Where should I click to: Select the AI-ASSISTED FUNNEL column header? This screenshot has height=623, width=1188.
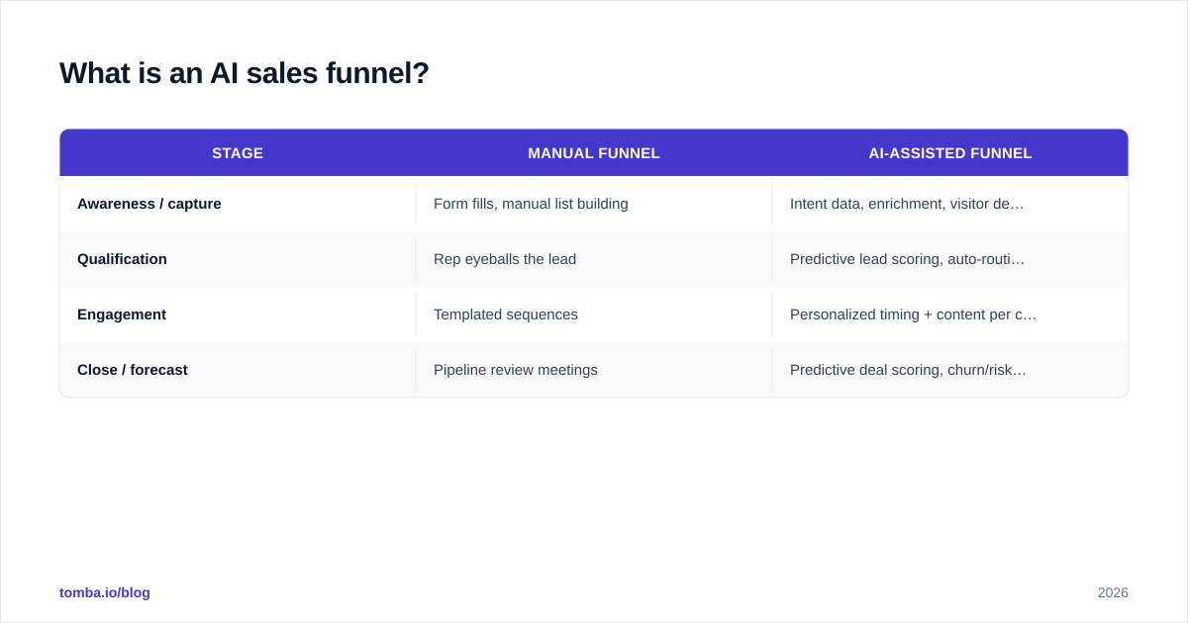click(x=950, y=153)
